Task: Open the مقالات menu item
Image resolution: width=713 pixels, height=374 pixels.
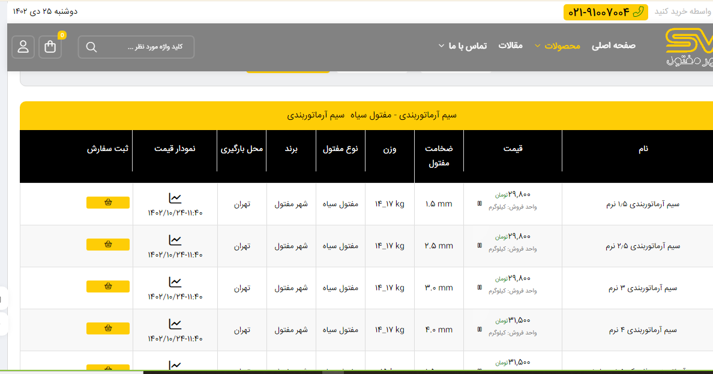Action: [x=511, y=46]
